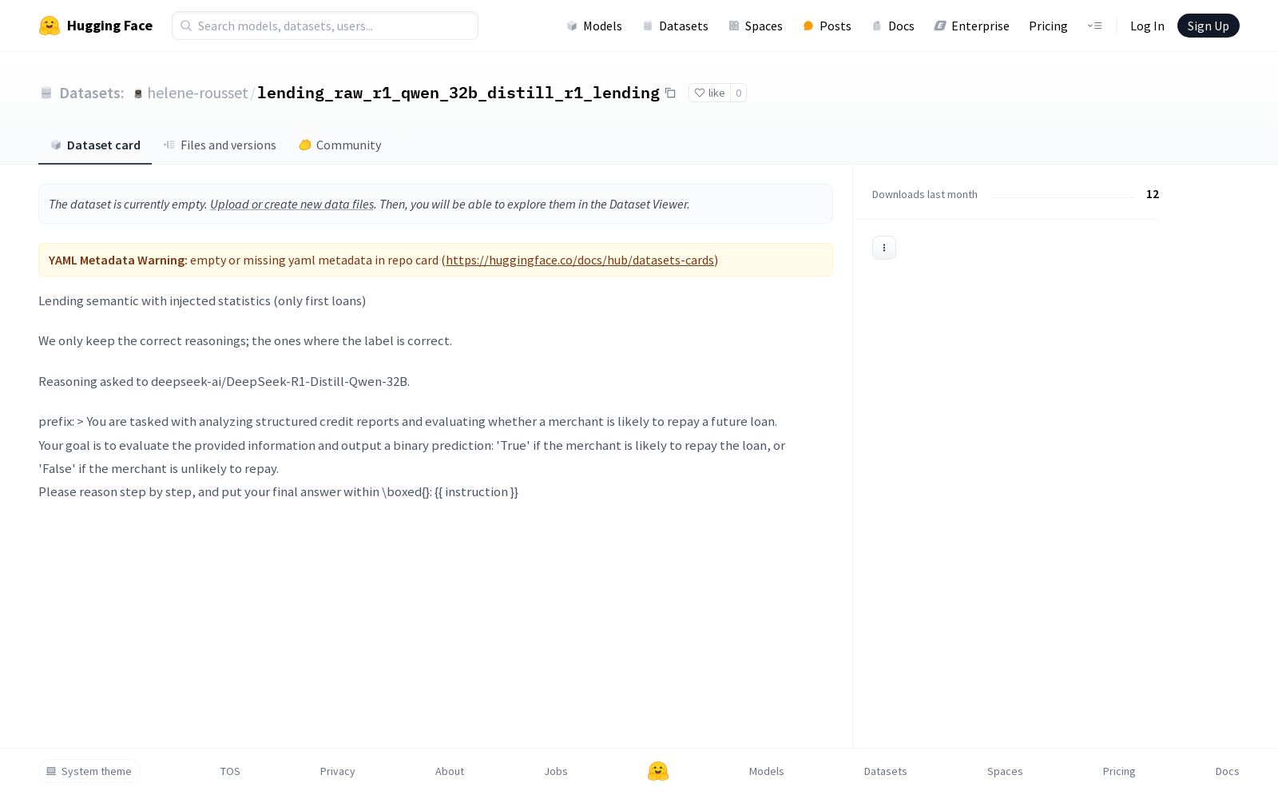Click the Hugging Face emoji in footer
Screen dimensions: 1278x799
[x=658, y=771]
